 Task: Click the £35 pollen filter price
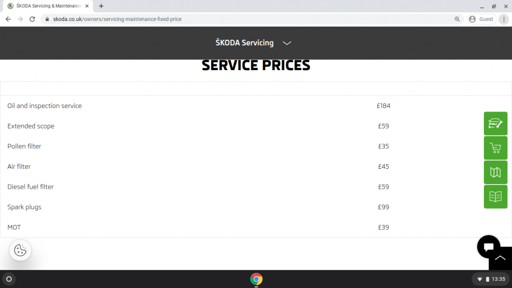pos(383,146)
